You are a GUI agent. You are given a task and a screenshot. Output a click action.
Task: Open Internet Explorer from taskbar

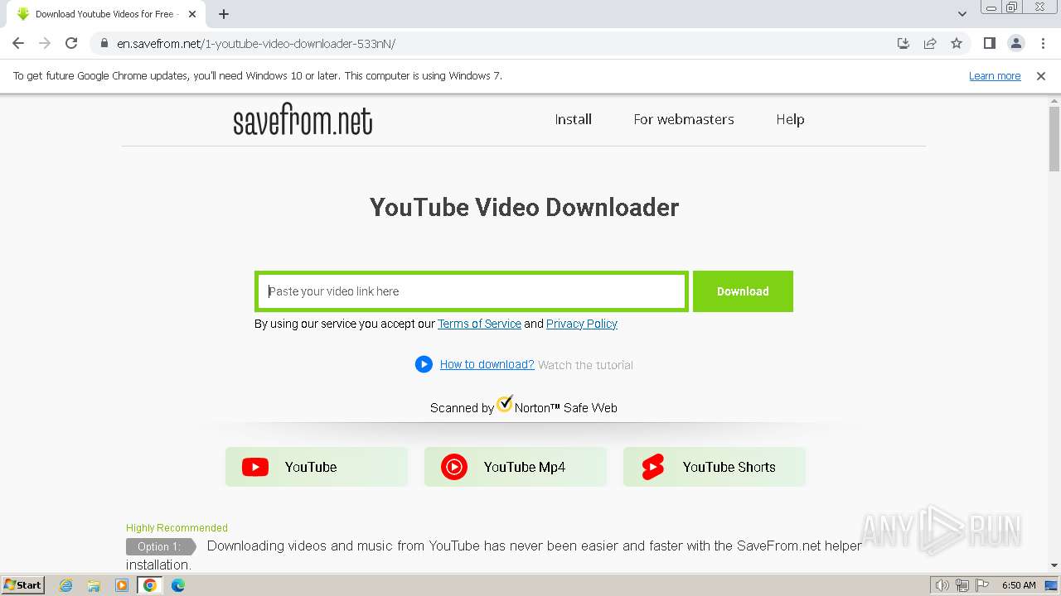tap(66, 585)
